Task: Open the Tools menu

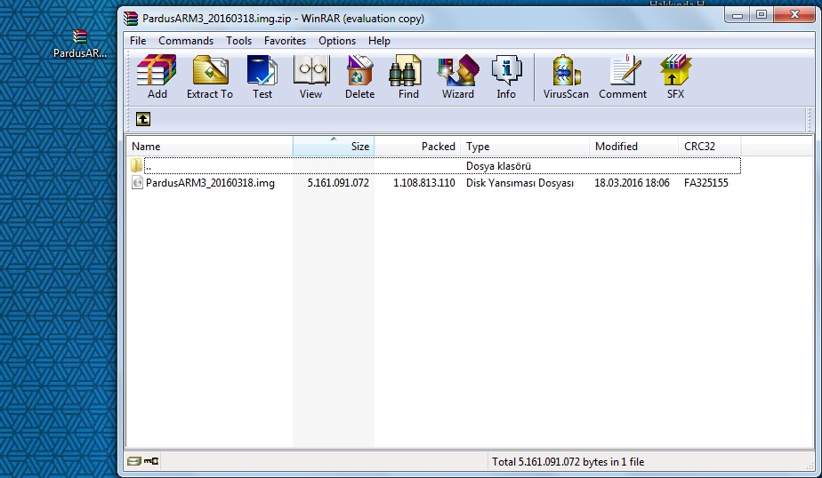Action: coord(238,41)
